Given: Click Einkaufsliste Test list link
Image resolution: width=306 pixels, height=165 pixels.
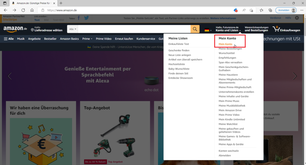Looking at the screenshot, I should tap(179, 44).
